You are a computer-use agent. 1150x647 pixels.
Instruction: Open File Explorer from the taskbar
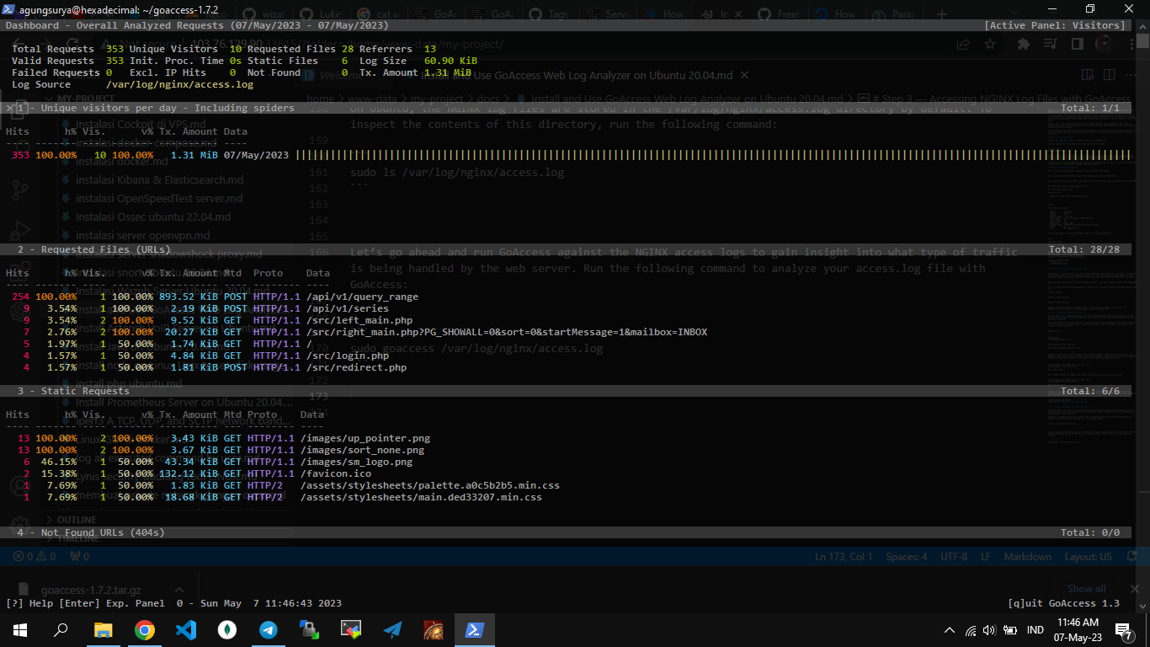tap(103, 629)
